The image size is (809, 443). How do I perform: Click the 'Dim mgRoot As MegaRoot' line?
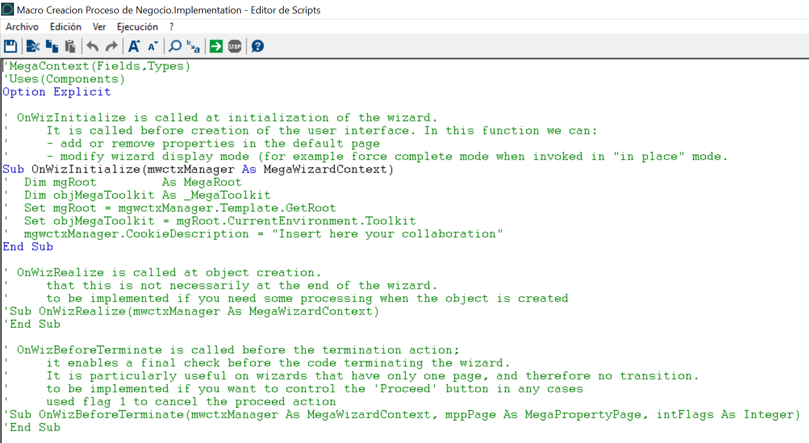(122, 182)
